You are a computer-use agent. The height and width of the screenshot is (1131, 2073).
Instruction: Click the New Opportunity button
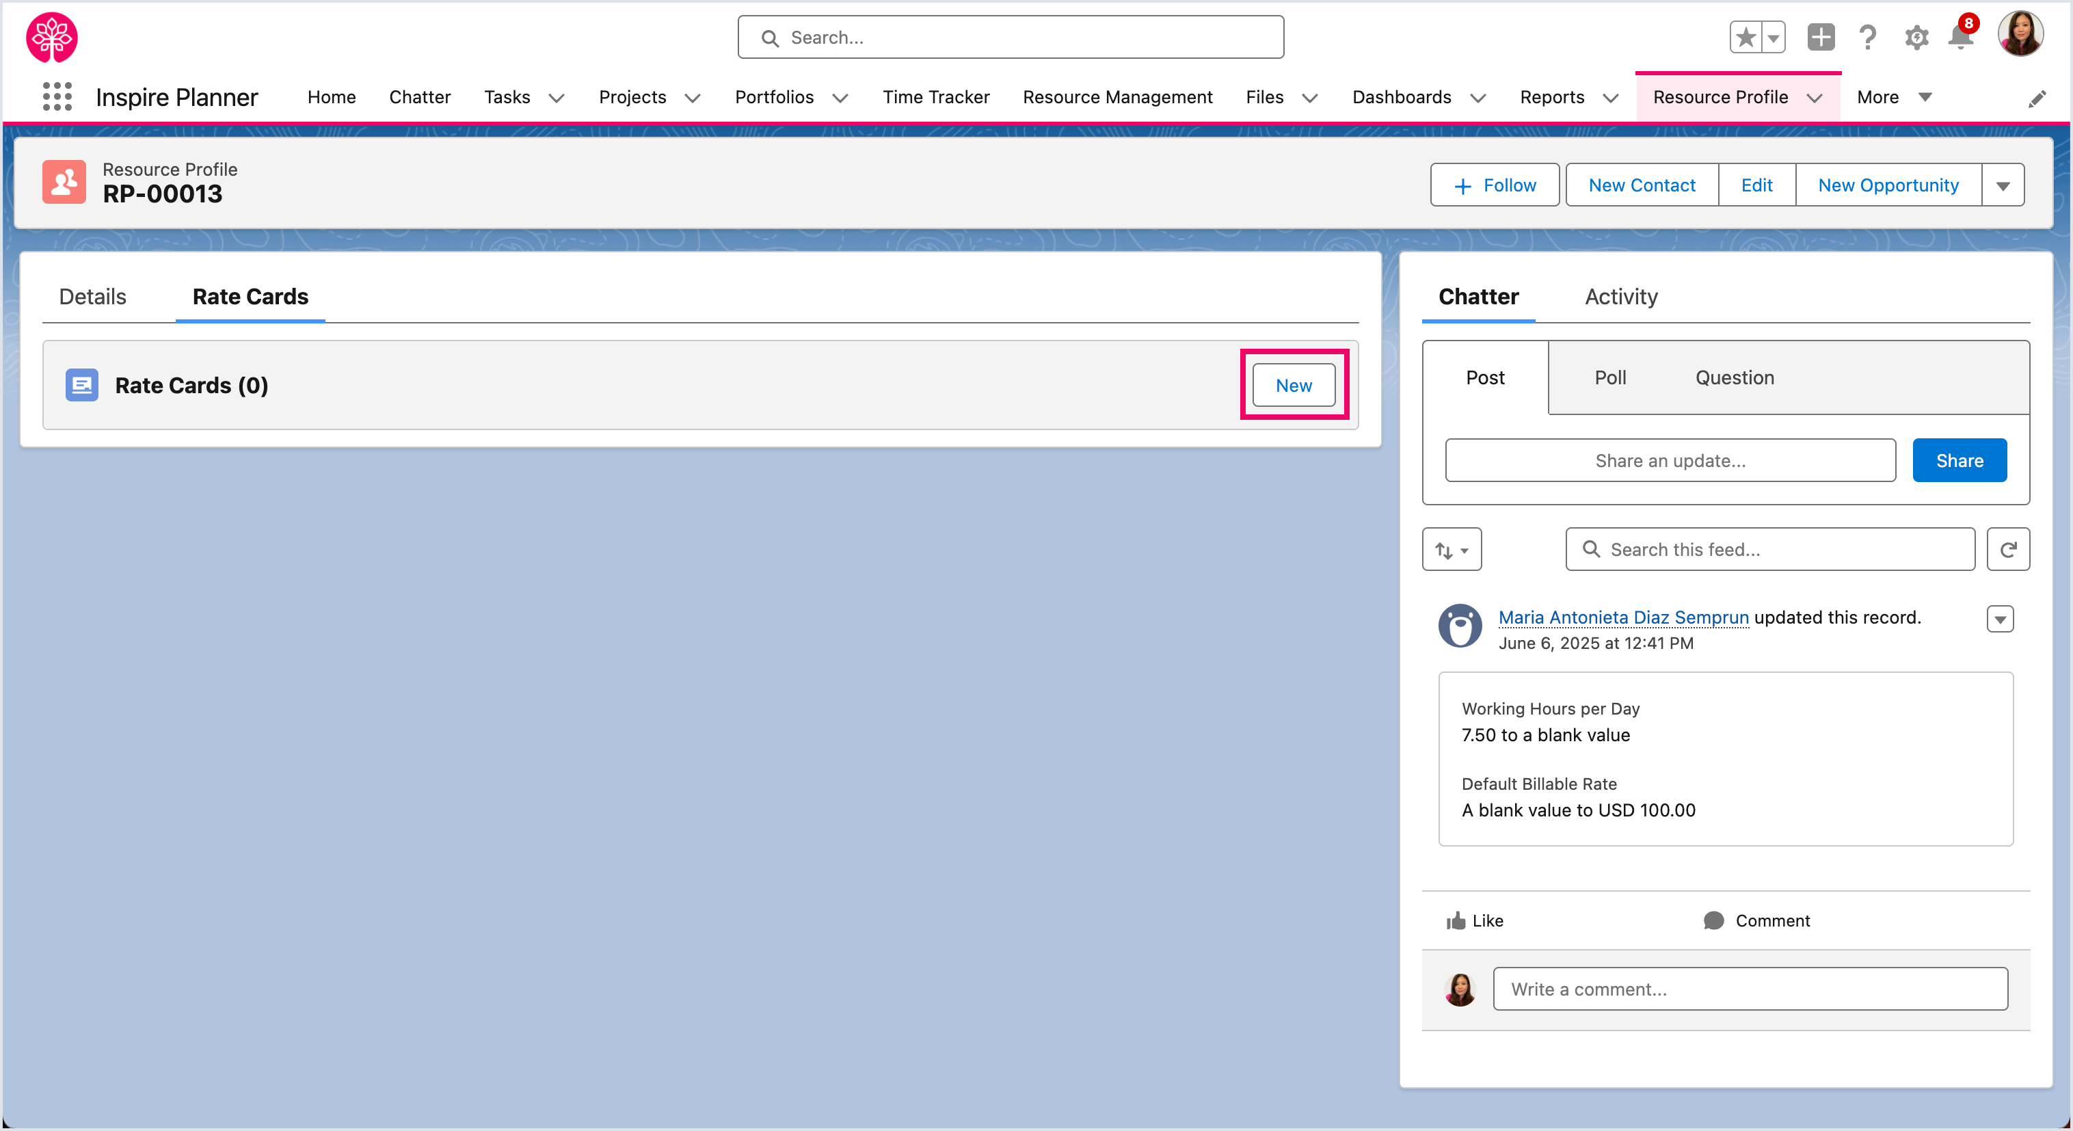pos(1888,185)
